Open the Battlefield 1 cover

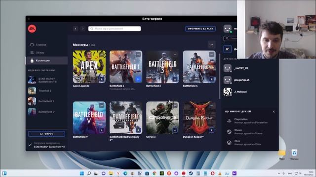click(x=126, y=67)
